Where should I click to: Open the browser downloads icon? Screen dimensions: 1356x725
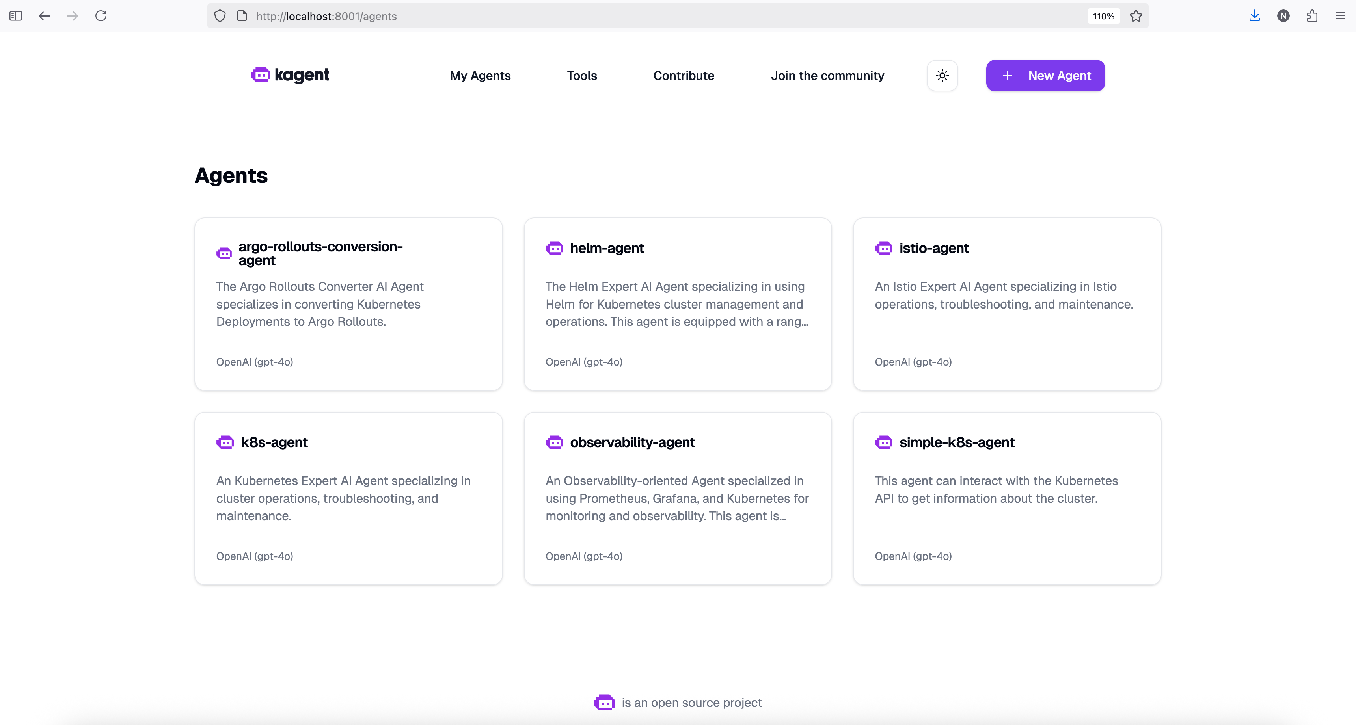(1254, 16)
